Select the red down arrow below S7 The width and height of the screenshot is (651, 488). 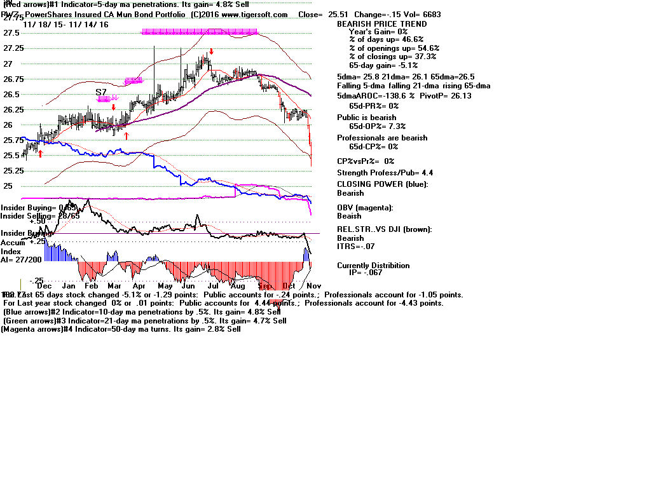coord(113,107)
